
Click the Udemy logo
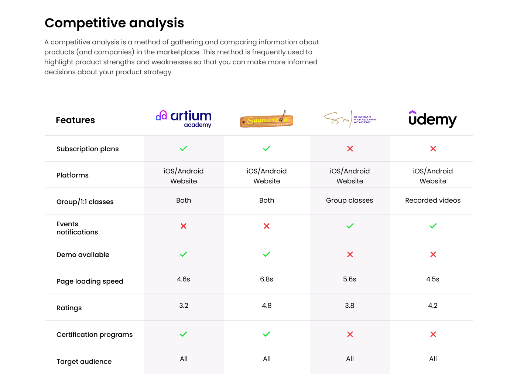(x=432, y=119)
